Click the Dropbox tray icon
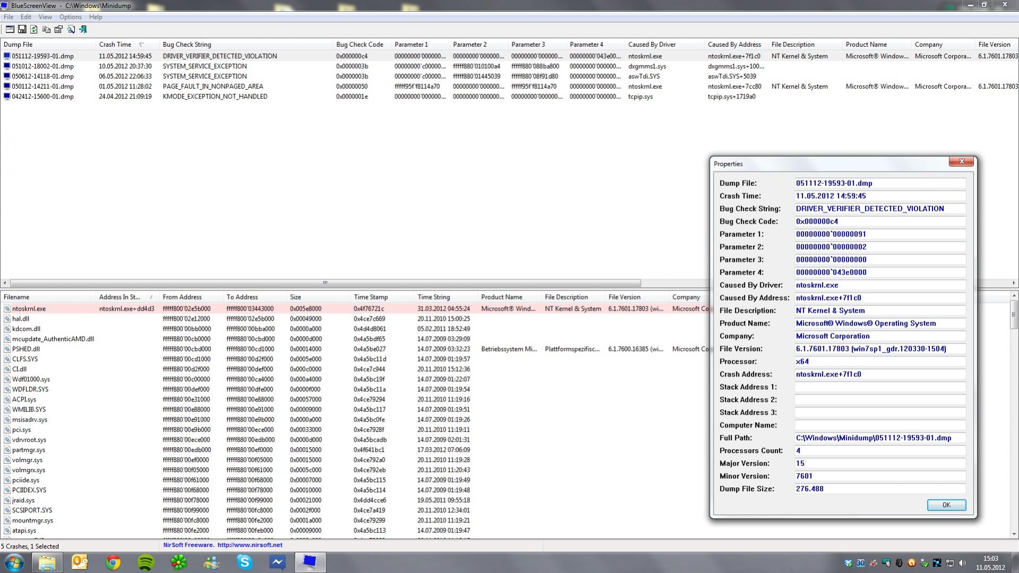The image size is (1019, 573). [x=848, y=563]
